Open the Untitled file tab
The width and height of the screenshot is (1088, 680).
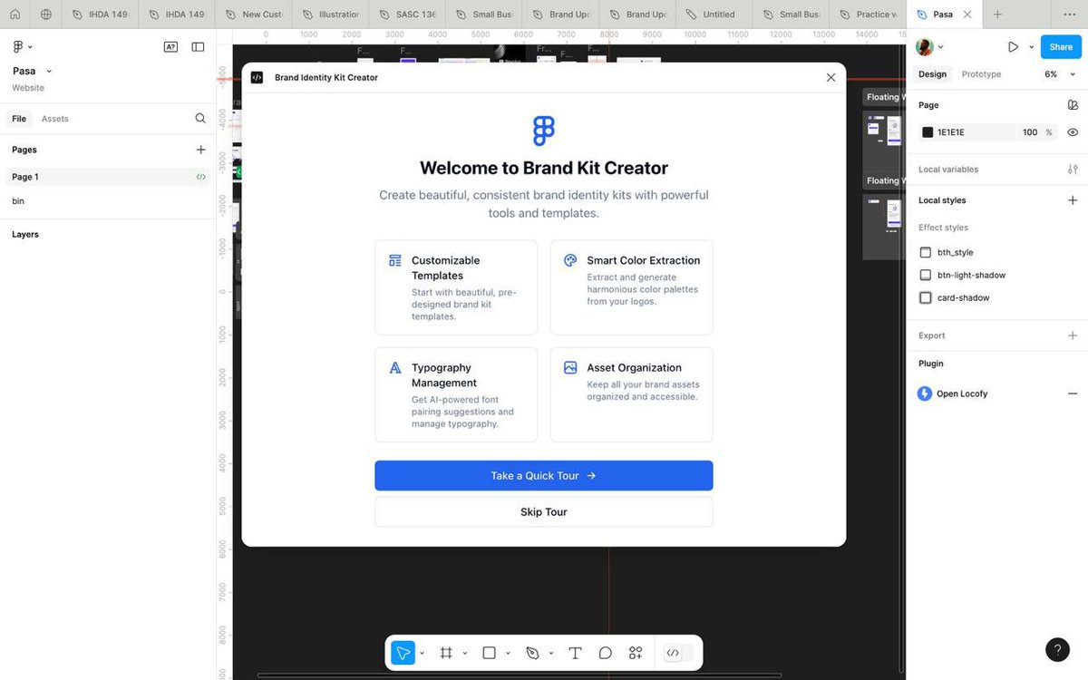click(714, 15)
